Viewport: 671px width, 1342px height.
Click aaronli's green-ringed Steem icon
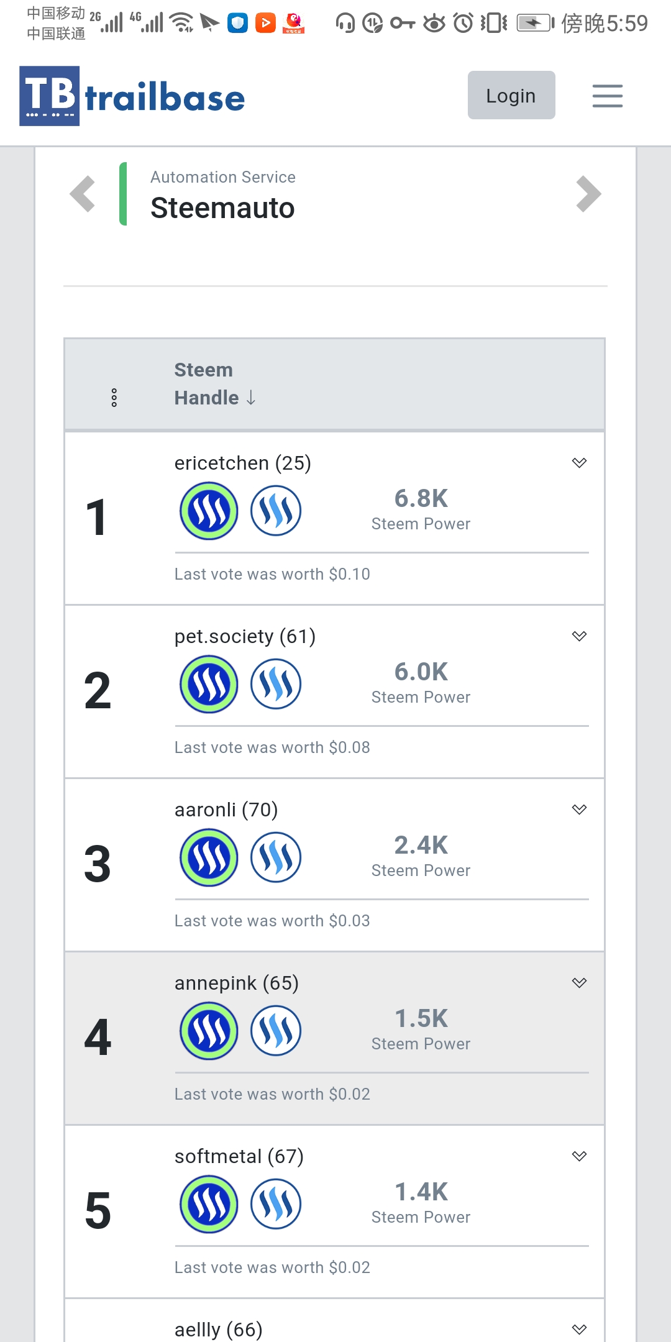(209, 858)
